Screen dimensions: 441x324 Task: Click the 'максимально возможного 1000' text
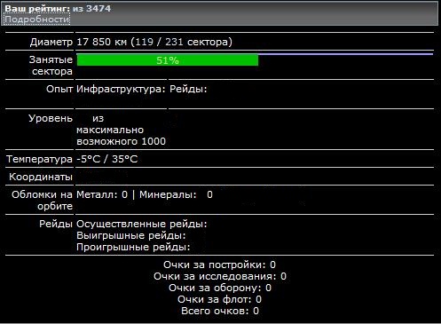[121, 136]
